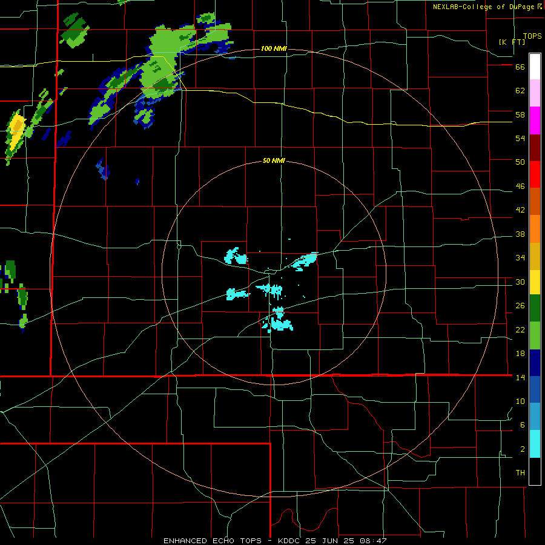The height and width of the screenshot is (545, 545).
Task: Click the 46 legend value
Action: tap(520, 187)
